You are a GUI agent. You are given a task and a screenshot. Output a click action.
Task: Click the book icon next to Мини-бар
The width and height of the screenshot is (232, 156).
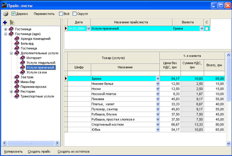(x=17, y=82)
